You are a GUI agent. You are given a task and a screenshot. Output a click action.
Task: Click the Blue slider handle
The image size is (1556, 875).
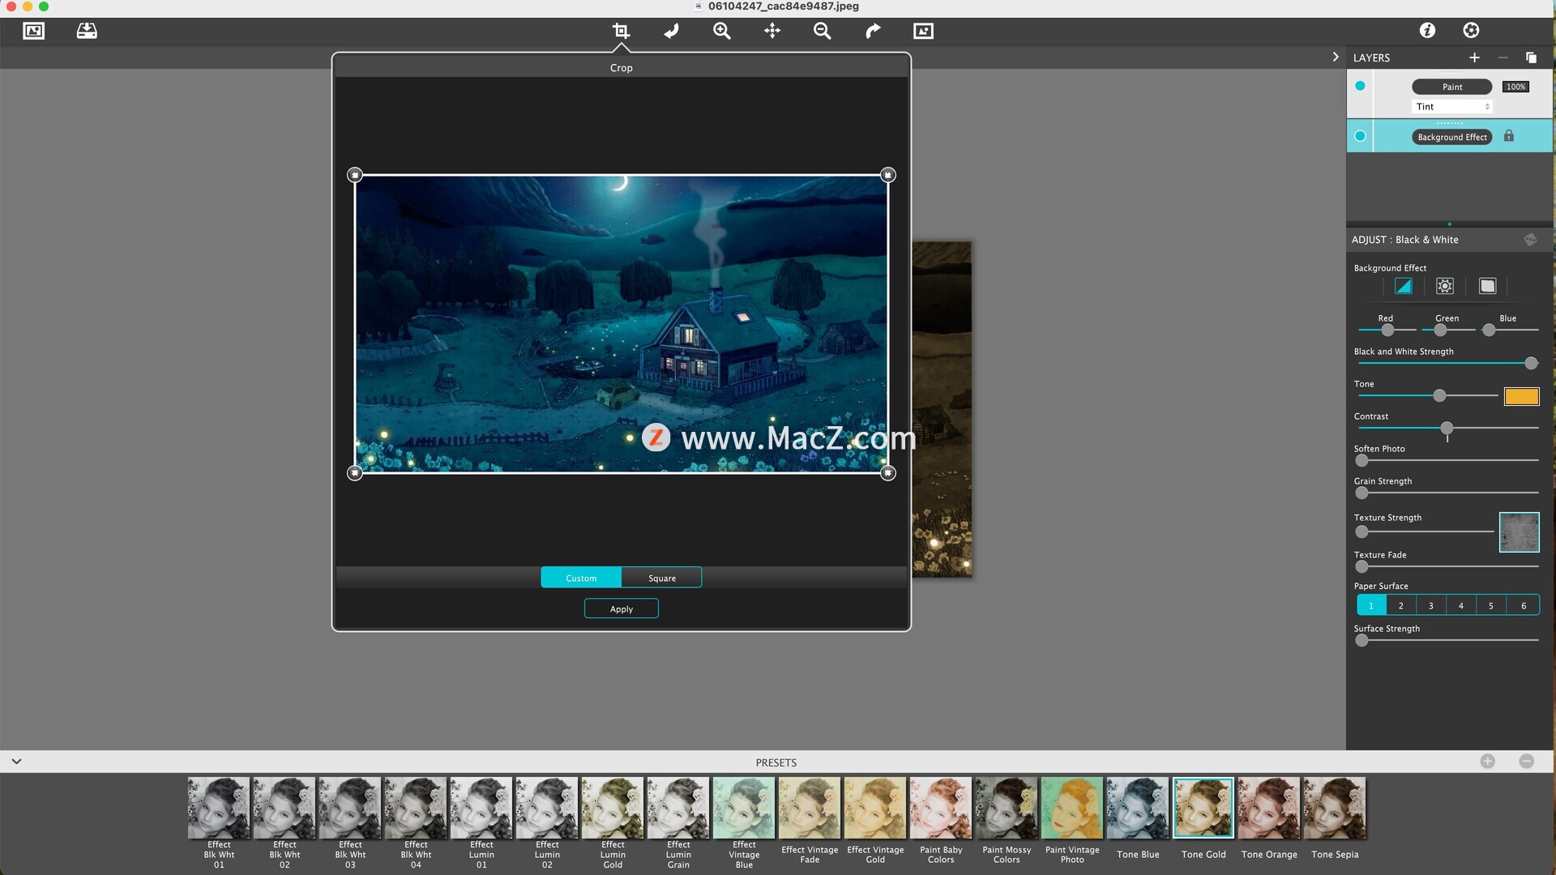[x=1489, y=330]
